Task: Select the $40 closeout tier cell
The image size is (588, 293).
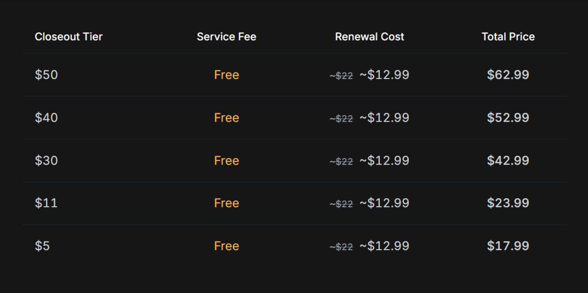Action: [46, 118]
